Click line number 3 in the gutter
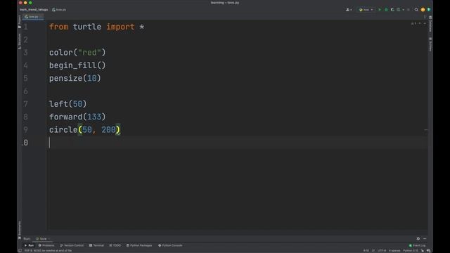The height and width of the screenshot is (253, 450). coord(26,53)
